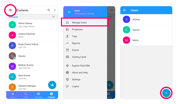
Task: Tap the Visiting Cards card icon
Action: (x=67, y=57)
